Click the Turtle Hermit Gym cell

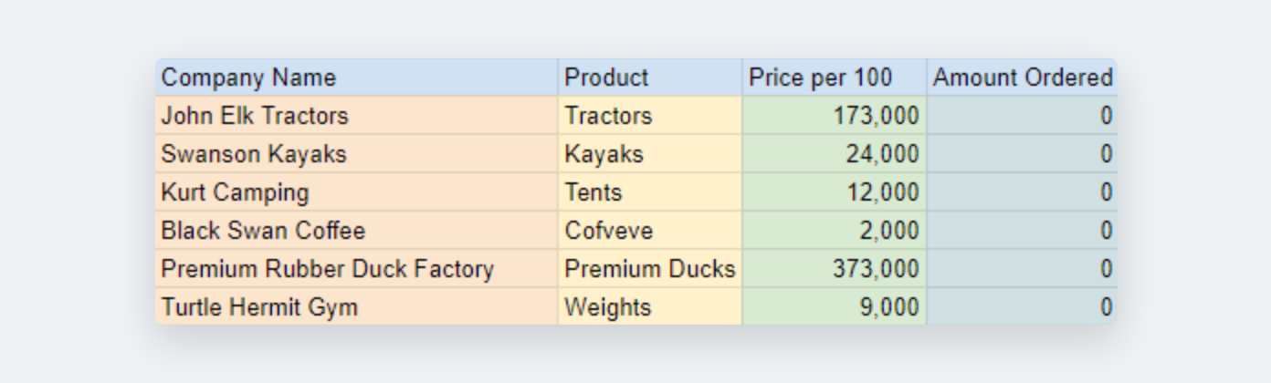pyautogui.click(x=356, y=307)
